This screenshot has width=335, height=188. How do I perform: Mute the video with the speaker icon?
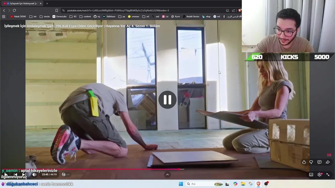point(34,174)
